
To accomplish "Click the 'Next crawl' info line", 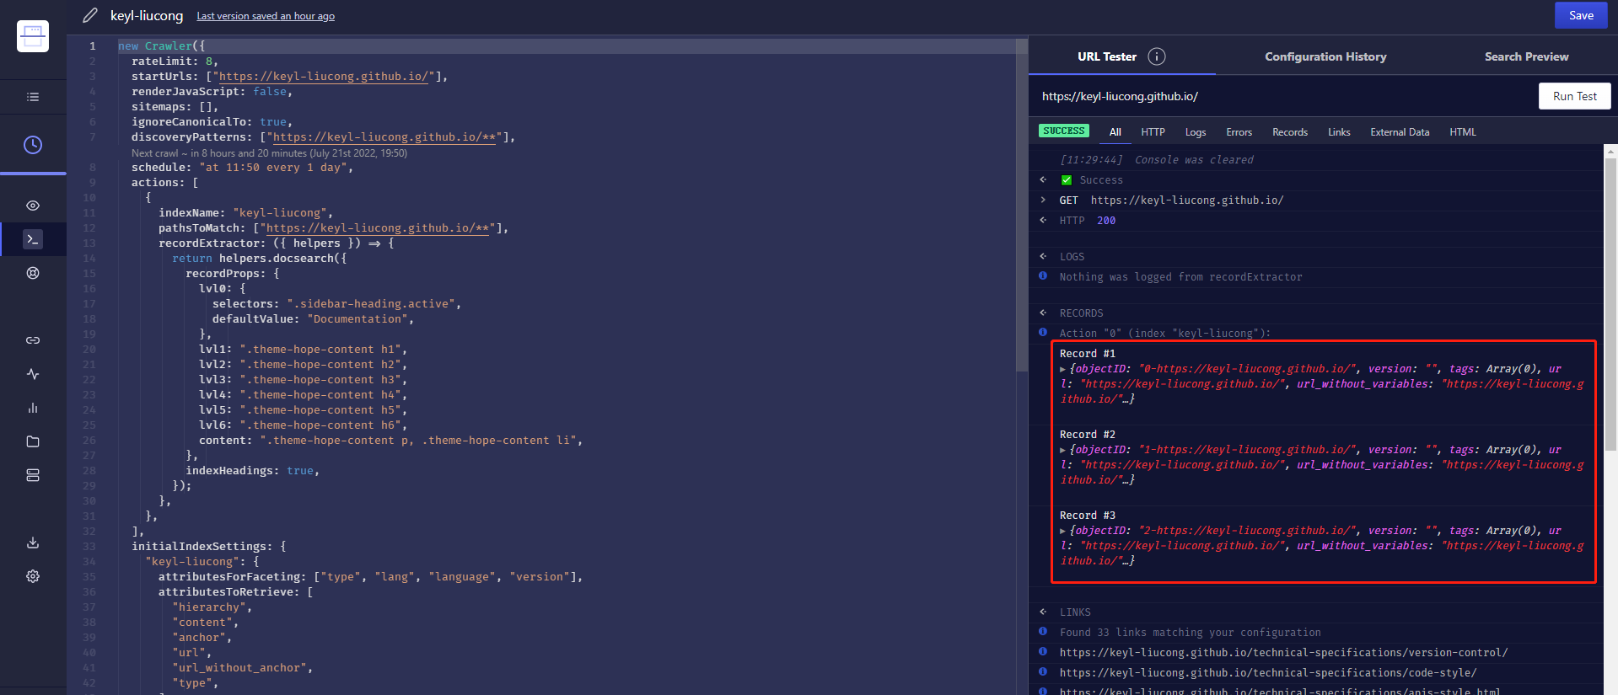I will (269, 153).
